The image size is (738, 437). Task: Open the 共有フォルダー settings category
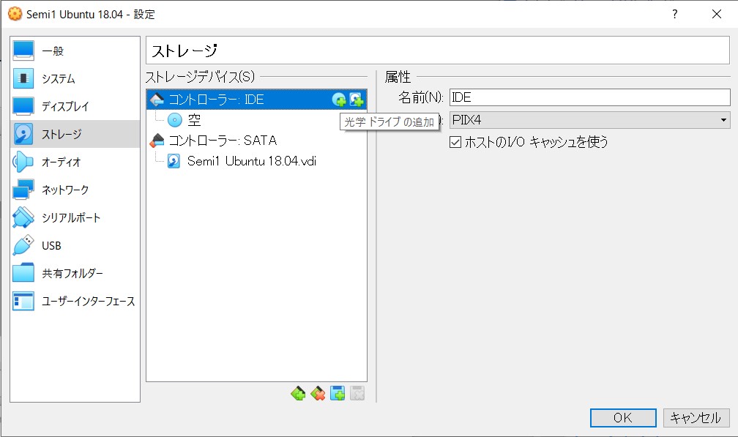pos(75,273)
